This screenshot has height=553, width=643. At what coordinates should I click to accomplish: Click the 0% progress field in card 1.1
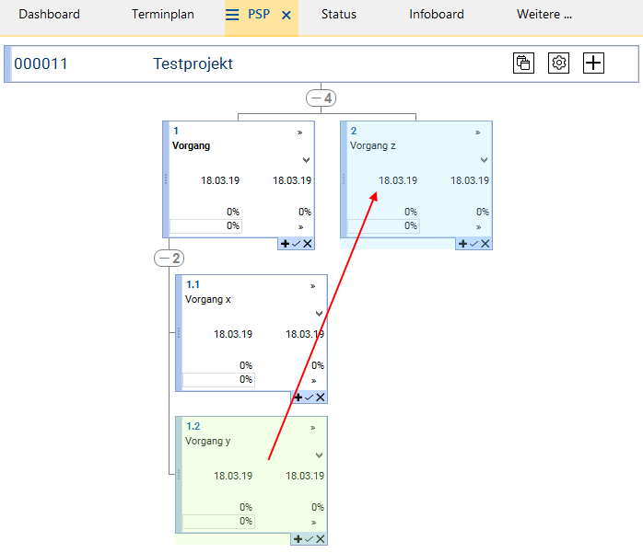click(x=219, y=380)
